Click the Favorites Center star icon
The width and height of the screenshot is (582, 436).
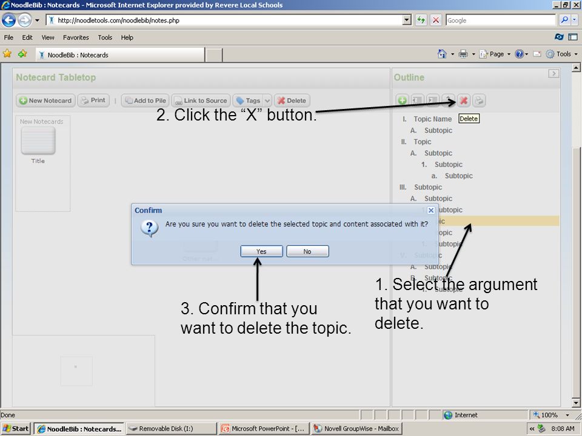tap(7, 54)
